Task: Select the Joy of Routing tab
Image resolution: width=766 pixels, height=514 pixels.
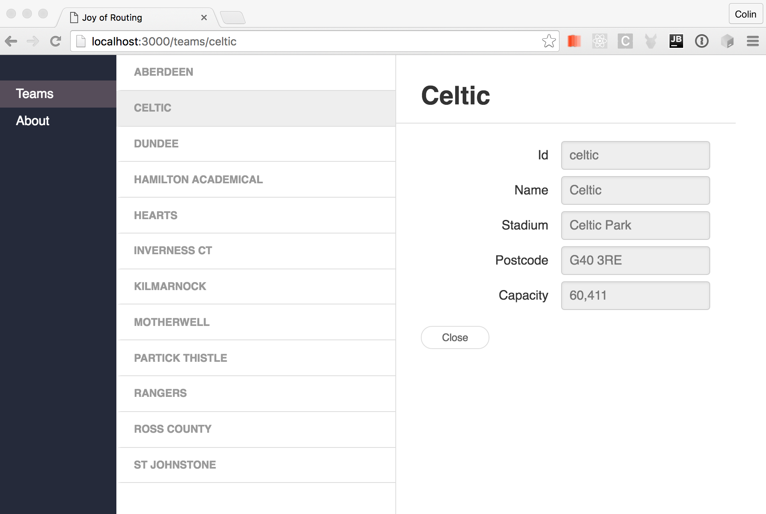Action: (x=138, y=18)
